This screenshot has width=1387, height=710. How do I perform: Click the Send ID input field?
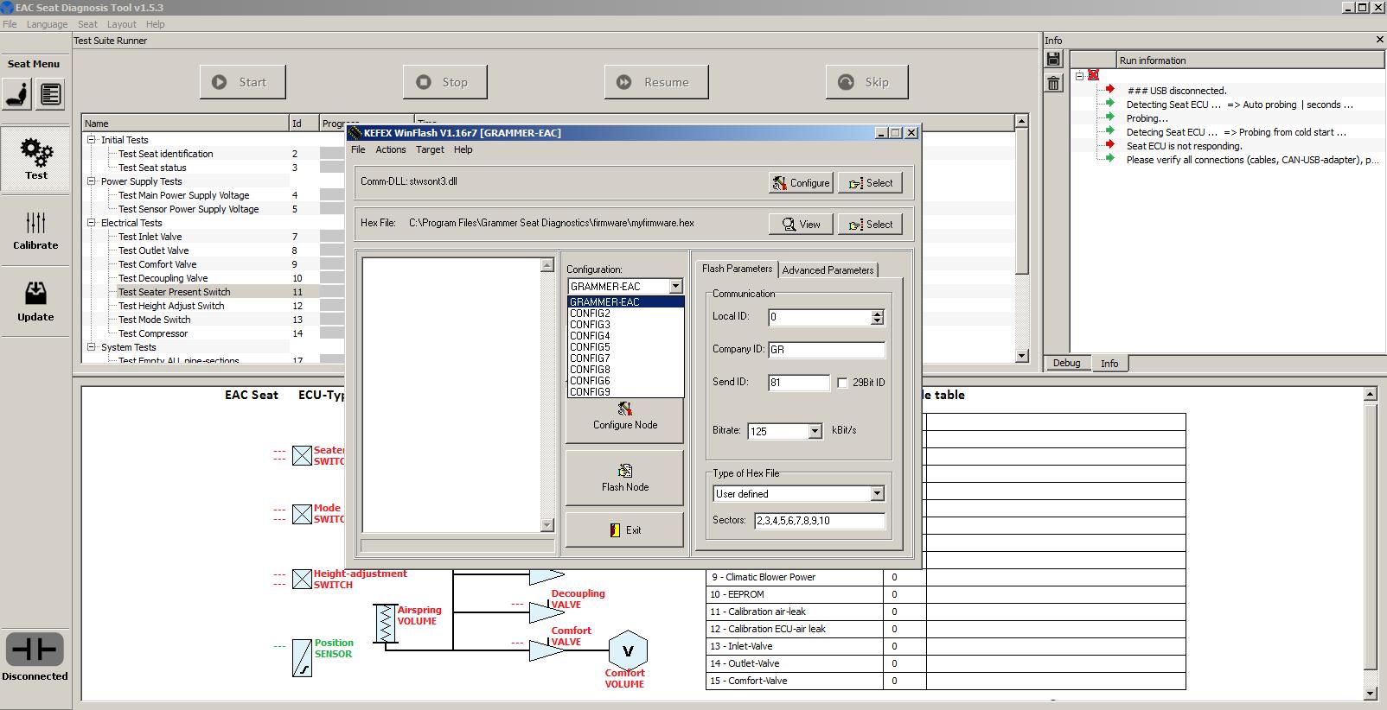(x=799, y=383)
